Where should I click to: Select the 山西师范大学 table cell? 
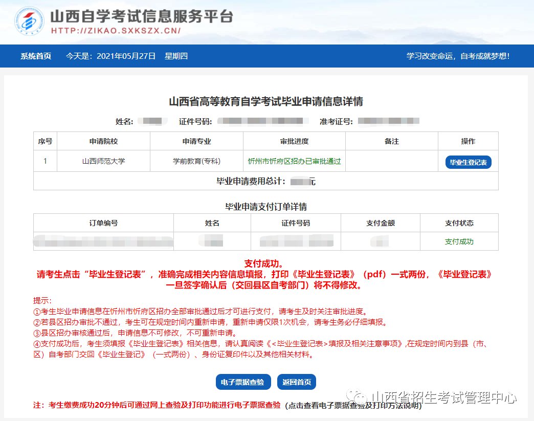click(103, 161)
